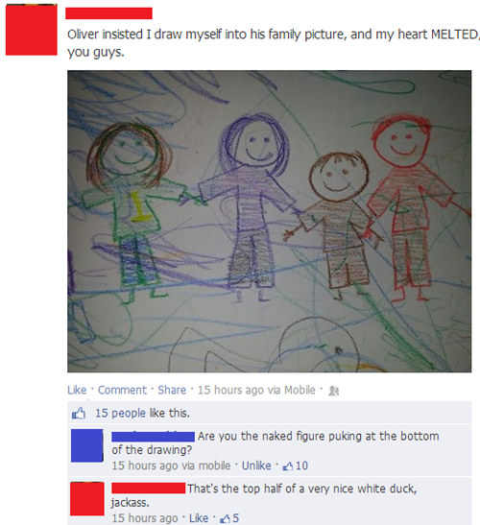Open the crayon family drawing photo
The width and height of the screenshot is (480, 525).
(x=270, y=222)
